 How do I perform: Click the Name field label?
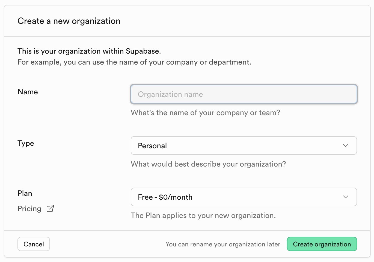coord(28,92)
